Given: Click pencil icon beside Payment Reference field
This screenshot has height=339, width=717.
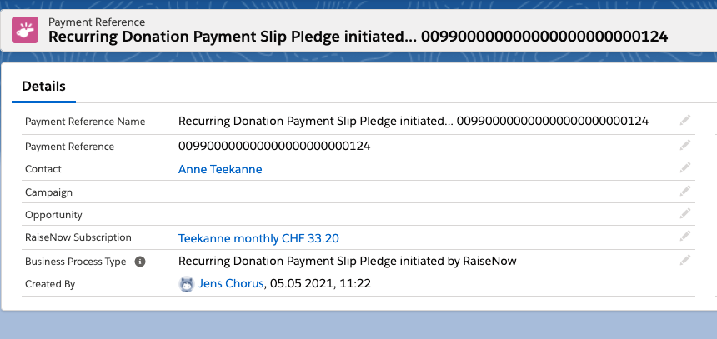Looking at the screenshot, I should coord(685,145).
